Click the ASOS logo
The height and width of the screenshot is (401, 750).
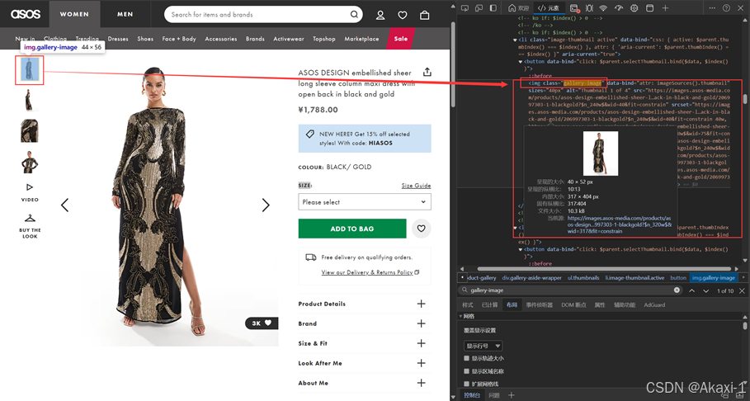point(26,14)
